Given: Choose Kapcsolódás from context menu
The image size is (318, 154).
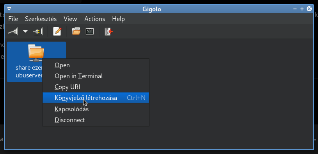Looking at the screenshot, I should pos(96,109).
